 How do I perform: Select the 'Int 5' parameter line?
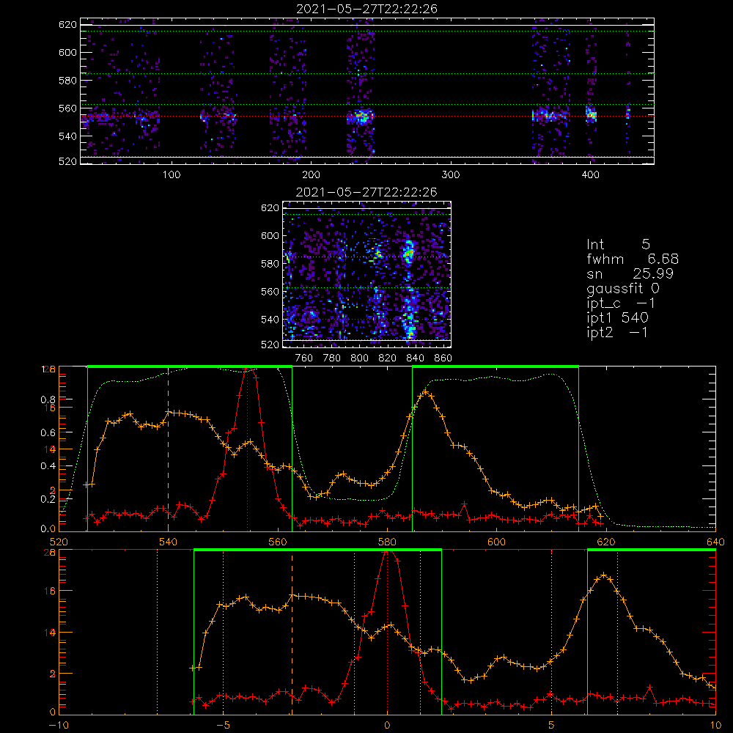(618, 244)
